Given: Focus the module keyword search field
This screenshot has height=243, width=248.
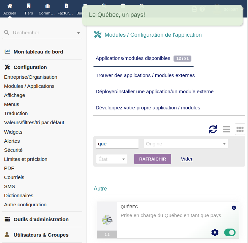Looking at the screenshot, I should pos(117,144).
